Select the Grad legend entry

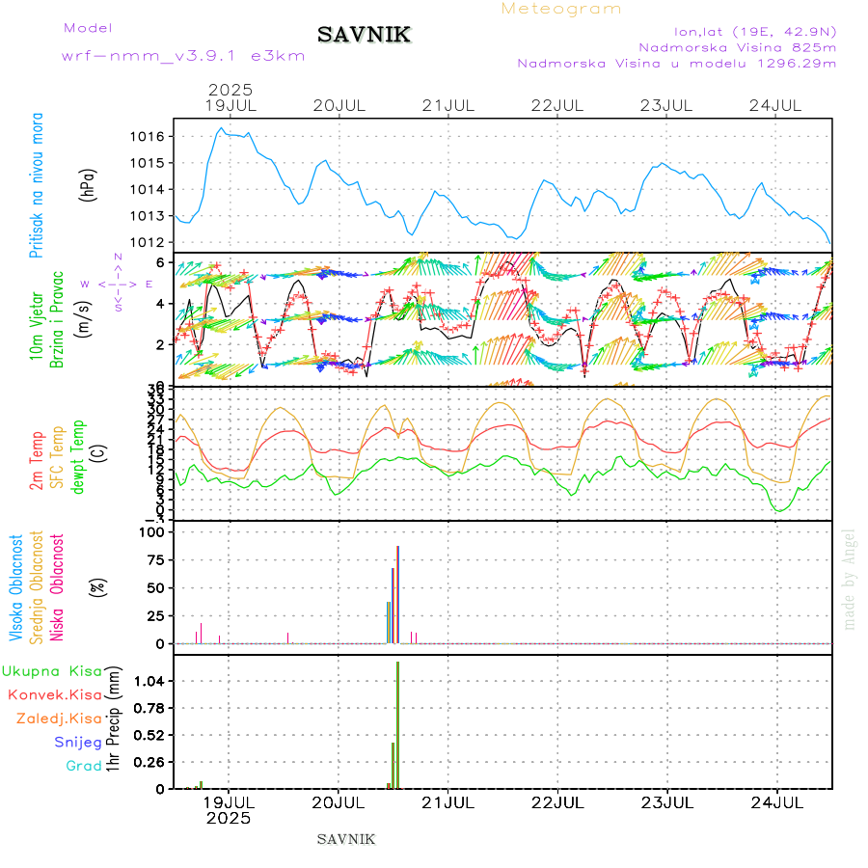pos(83,766)
